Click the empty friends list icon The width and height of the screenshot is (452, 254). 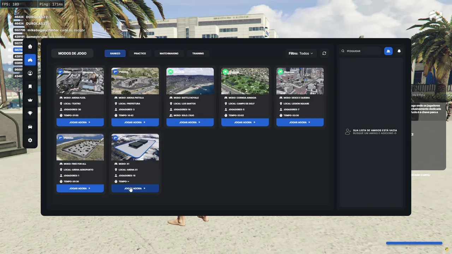[x=348, y=132]
